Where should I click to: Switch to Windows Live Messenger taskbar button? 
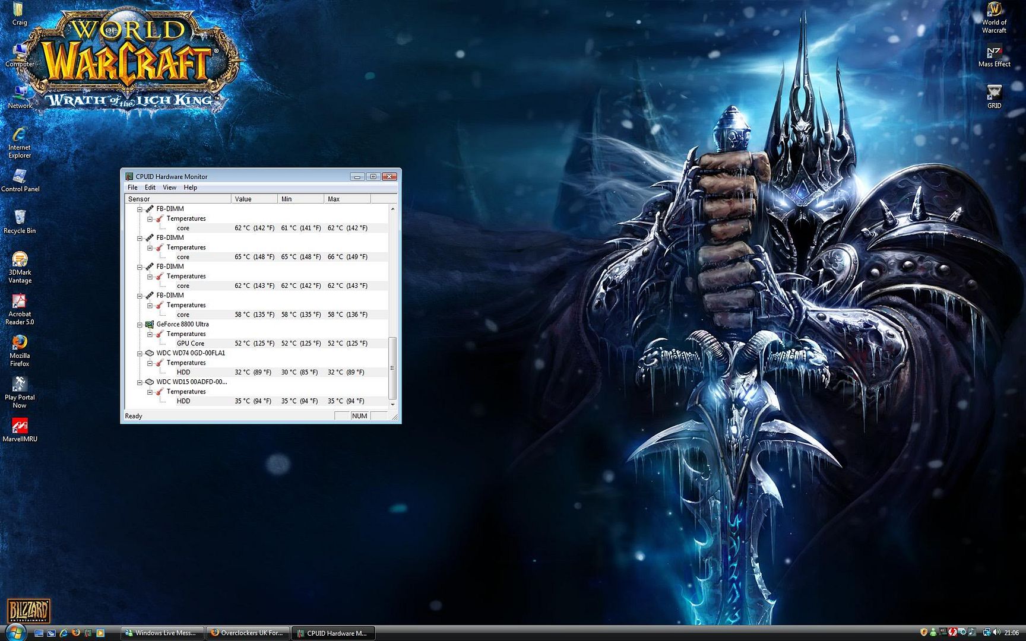point(163,633)
